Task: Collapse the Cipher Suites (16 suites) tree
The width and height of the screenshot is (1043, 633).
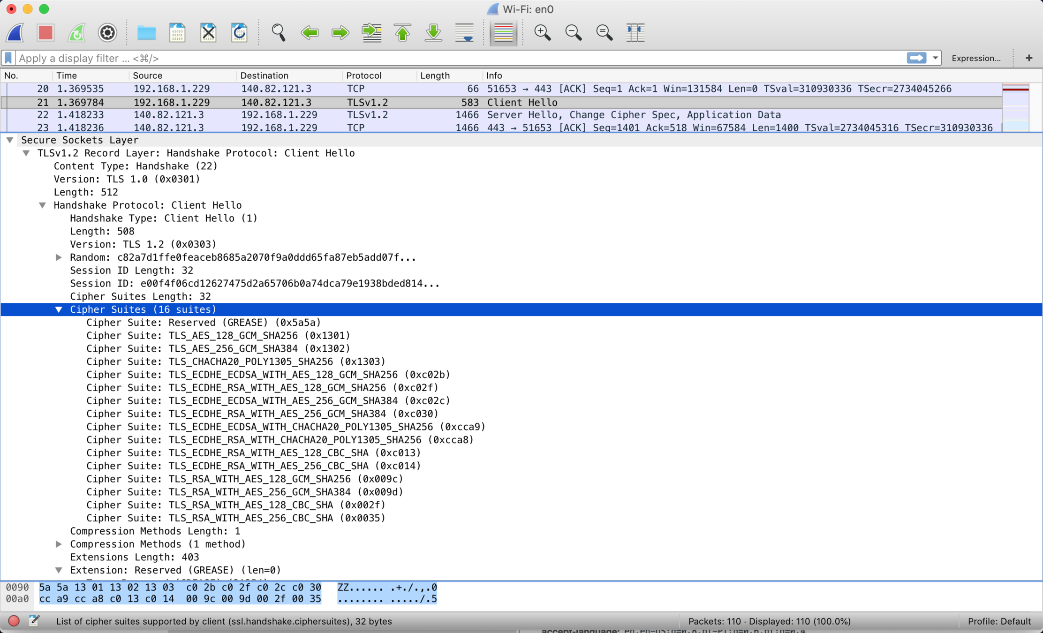Action: pyautogui.click(x=59, y=309)
